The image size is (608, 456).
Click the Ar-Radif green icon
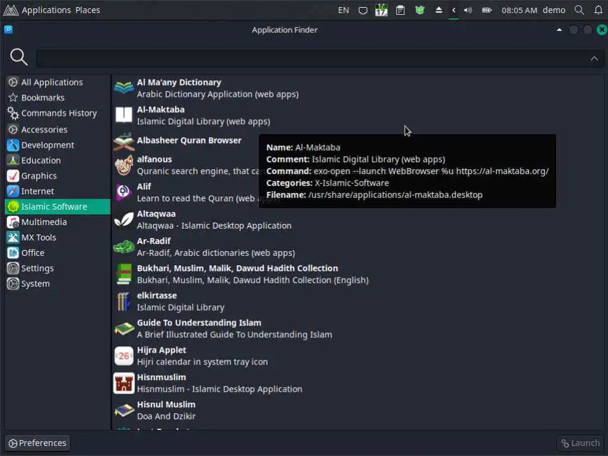pyautogui.click(x=123, y=246)
